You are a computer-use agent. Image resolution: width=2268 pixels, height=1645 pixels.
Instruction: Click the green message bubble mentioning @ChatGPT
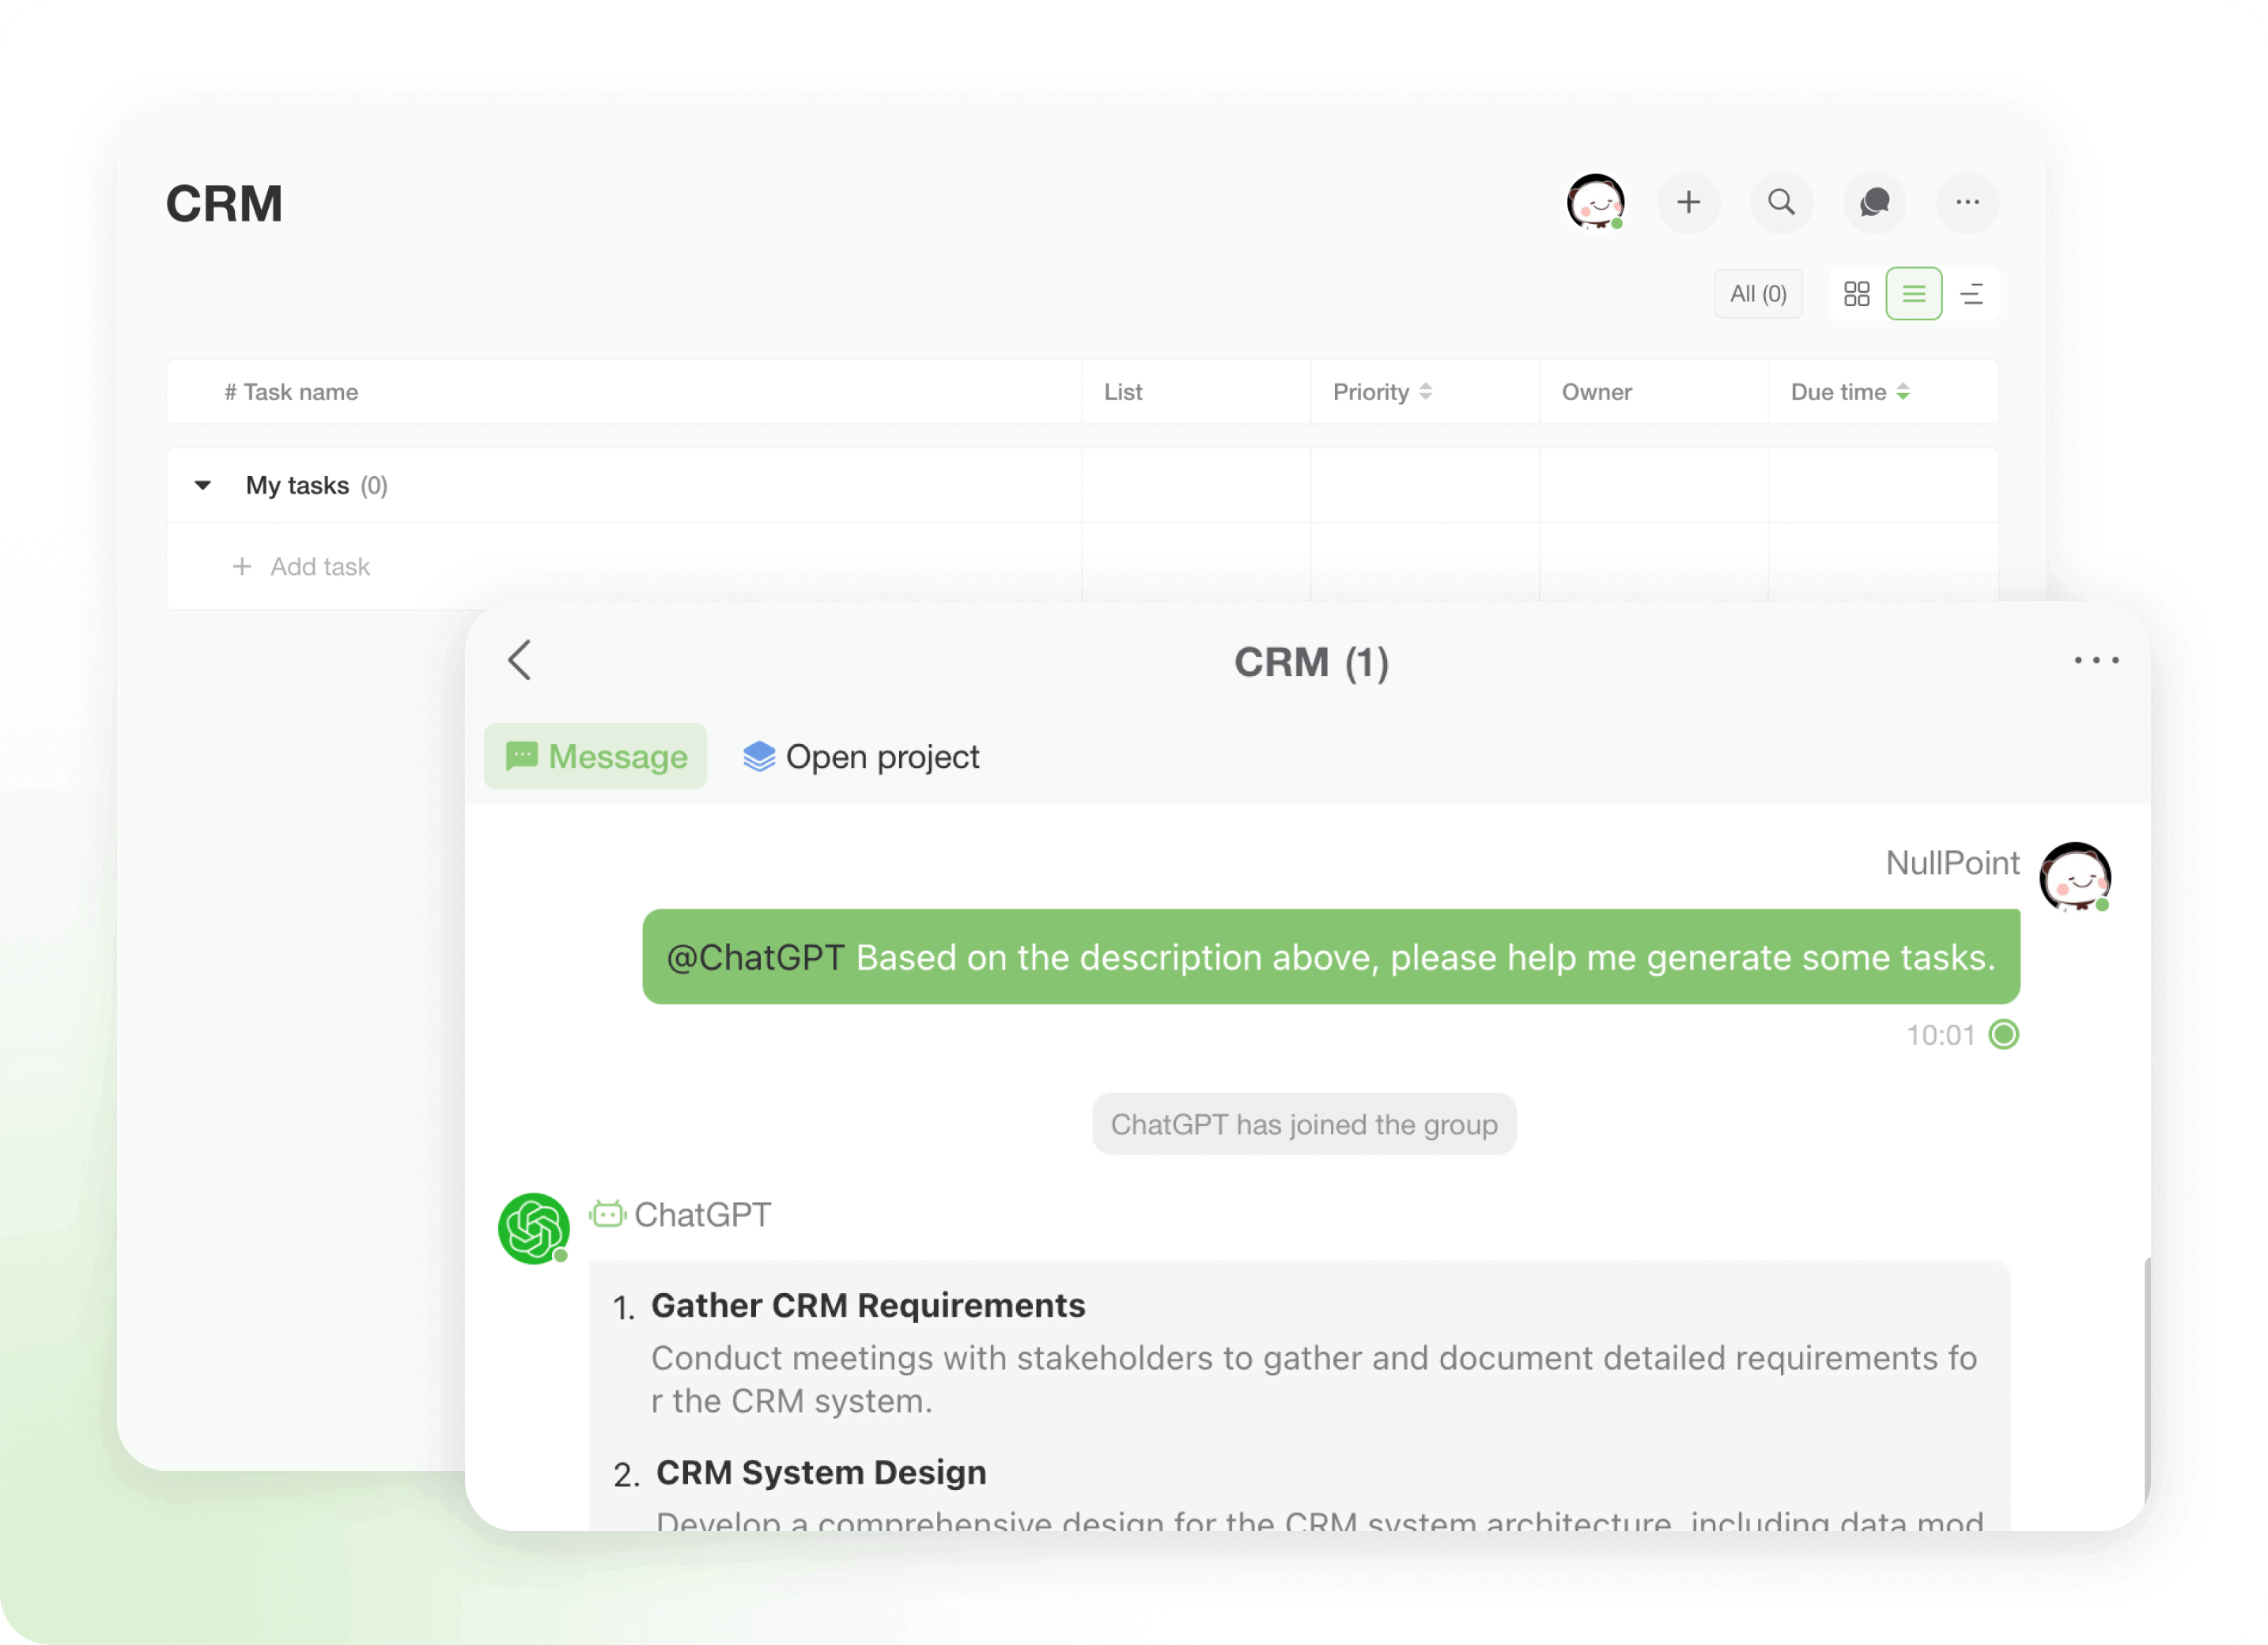pyautogui.click(x=1330, y=957)
